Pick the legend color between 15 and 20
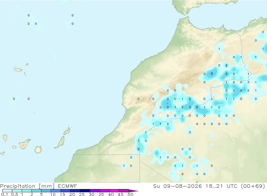Viewport: 267px width, 196px height. 65,191
